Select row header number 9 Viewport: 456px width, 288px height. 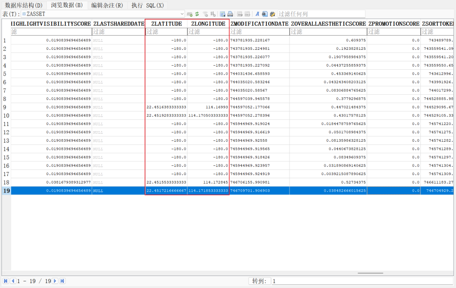pos(5,107)
